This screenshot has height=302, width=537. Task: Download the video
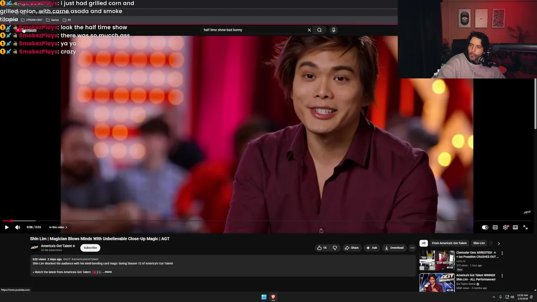pyautogui.click(x=394, y=248)
